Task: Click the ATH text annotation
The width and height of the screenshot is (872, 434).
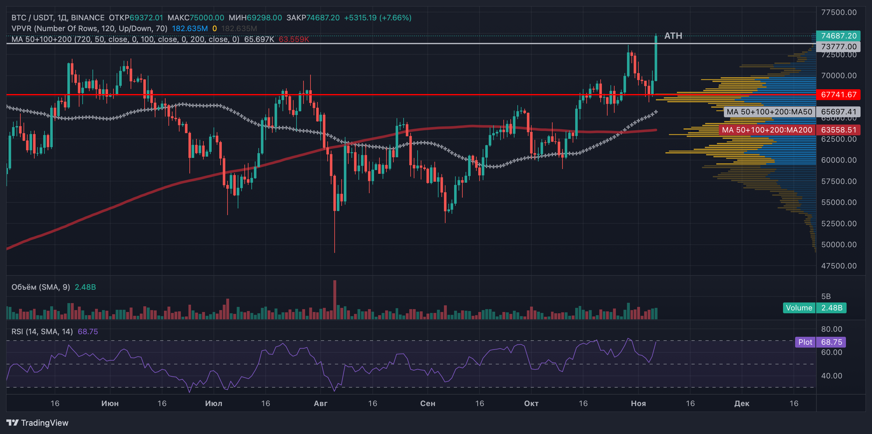Action: pos(673,36)
